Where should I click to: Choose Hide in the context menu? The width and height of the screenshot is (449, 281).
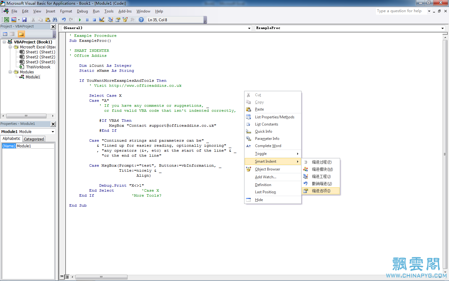pyautogui.click(x=273, y=200)
